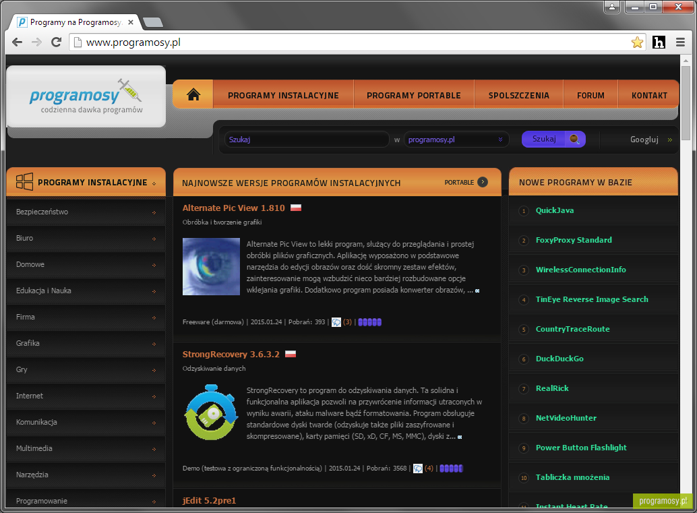Screen dimensions: 697x513
Task: Click the Chrome user profile icon
Action: coord(612,7)
